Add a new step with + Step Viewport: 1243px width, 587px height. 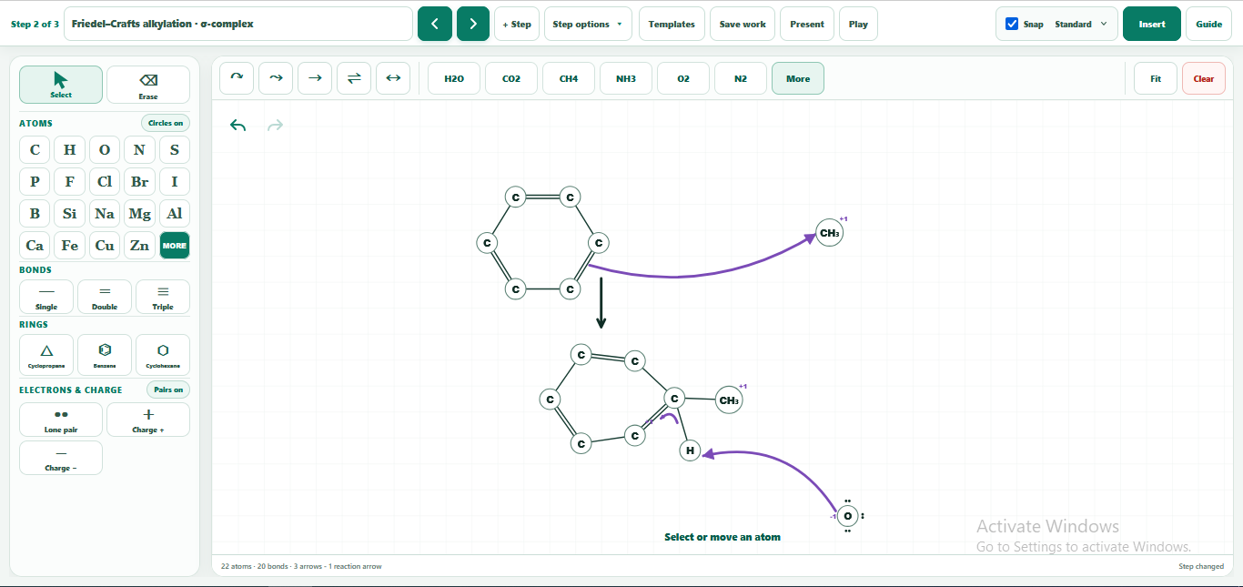[x=517, y=24]
